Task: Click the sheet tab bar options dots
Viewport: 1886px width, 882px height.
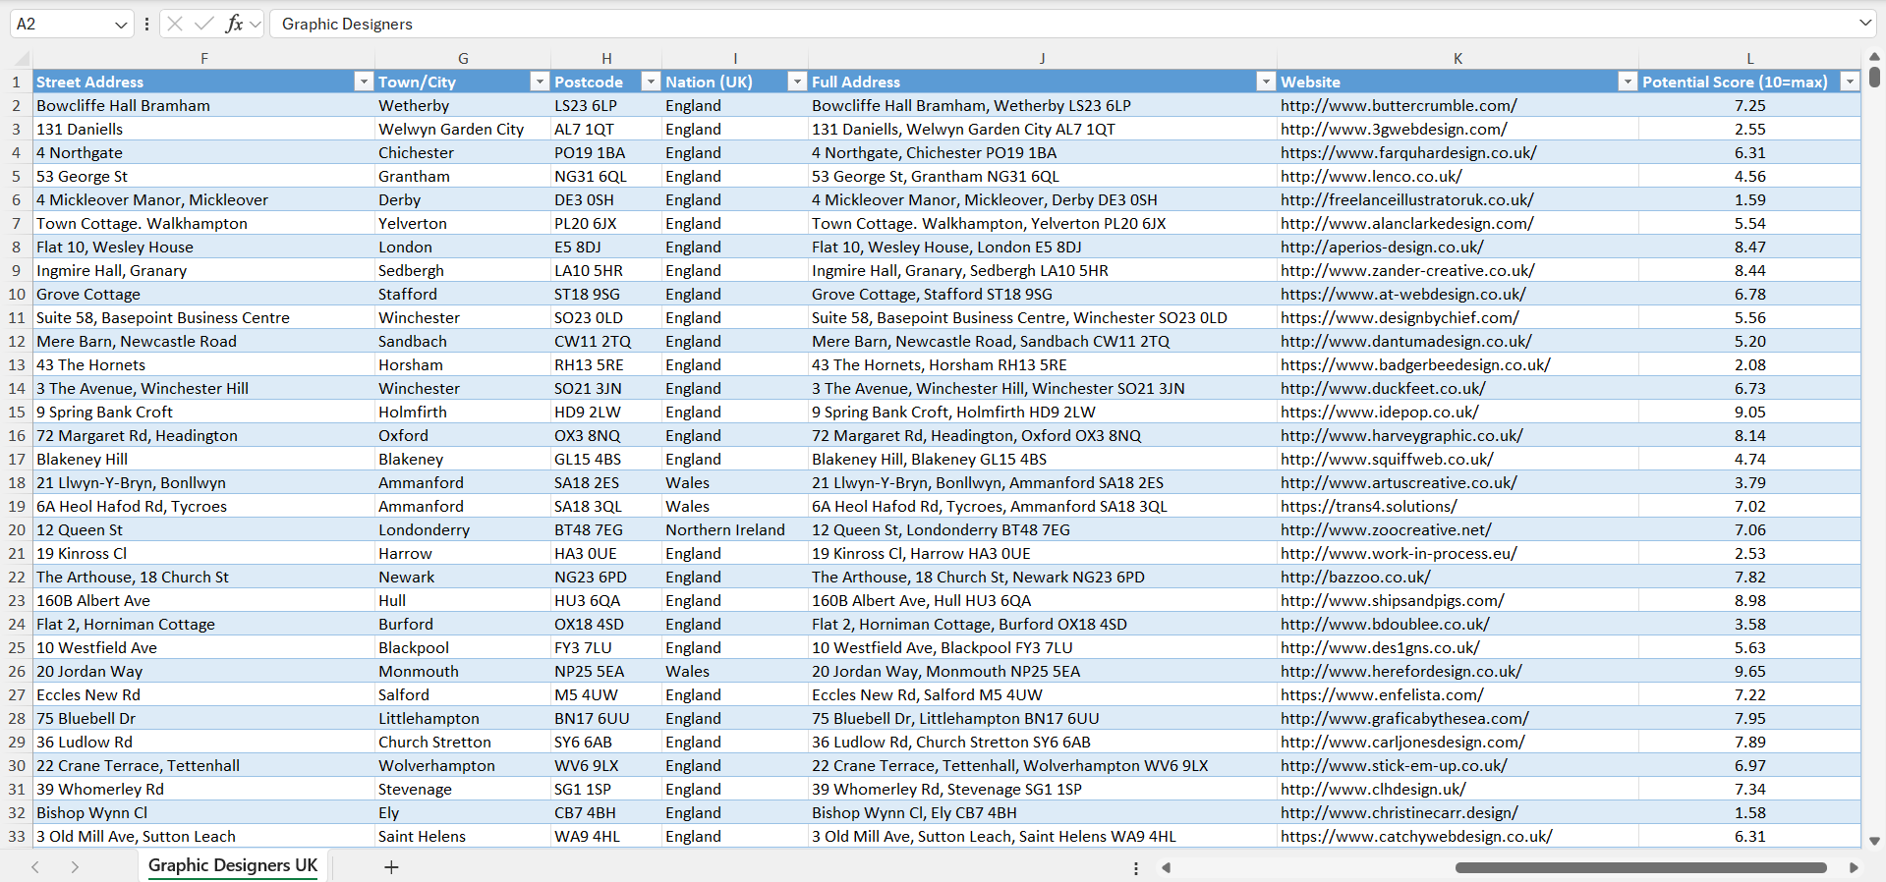Action: pos(1136,868)
